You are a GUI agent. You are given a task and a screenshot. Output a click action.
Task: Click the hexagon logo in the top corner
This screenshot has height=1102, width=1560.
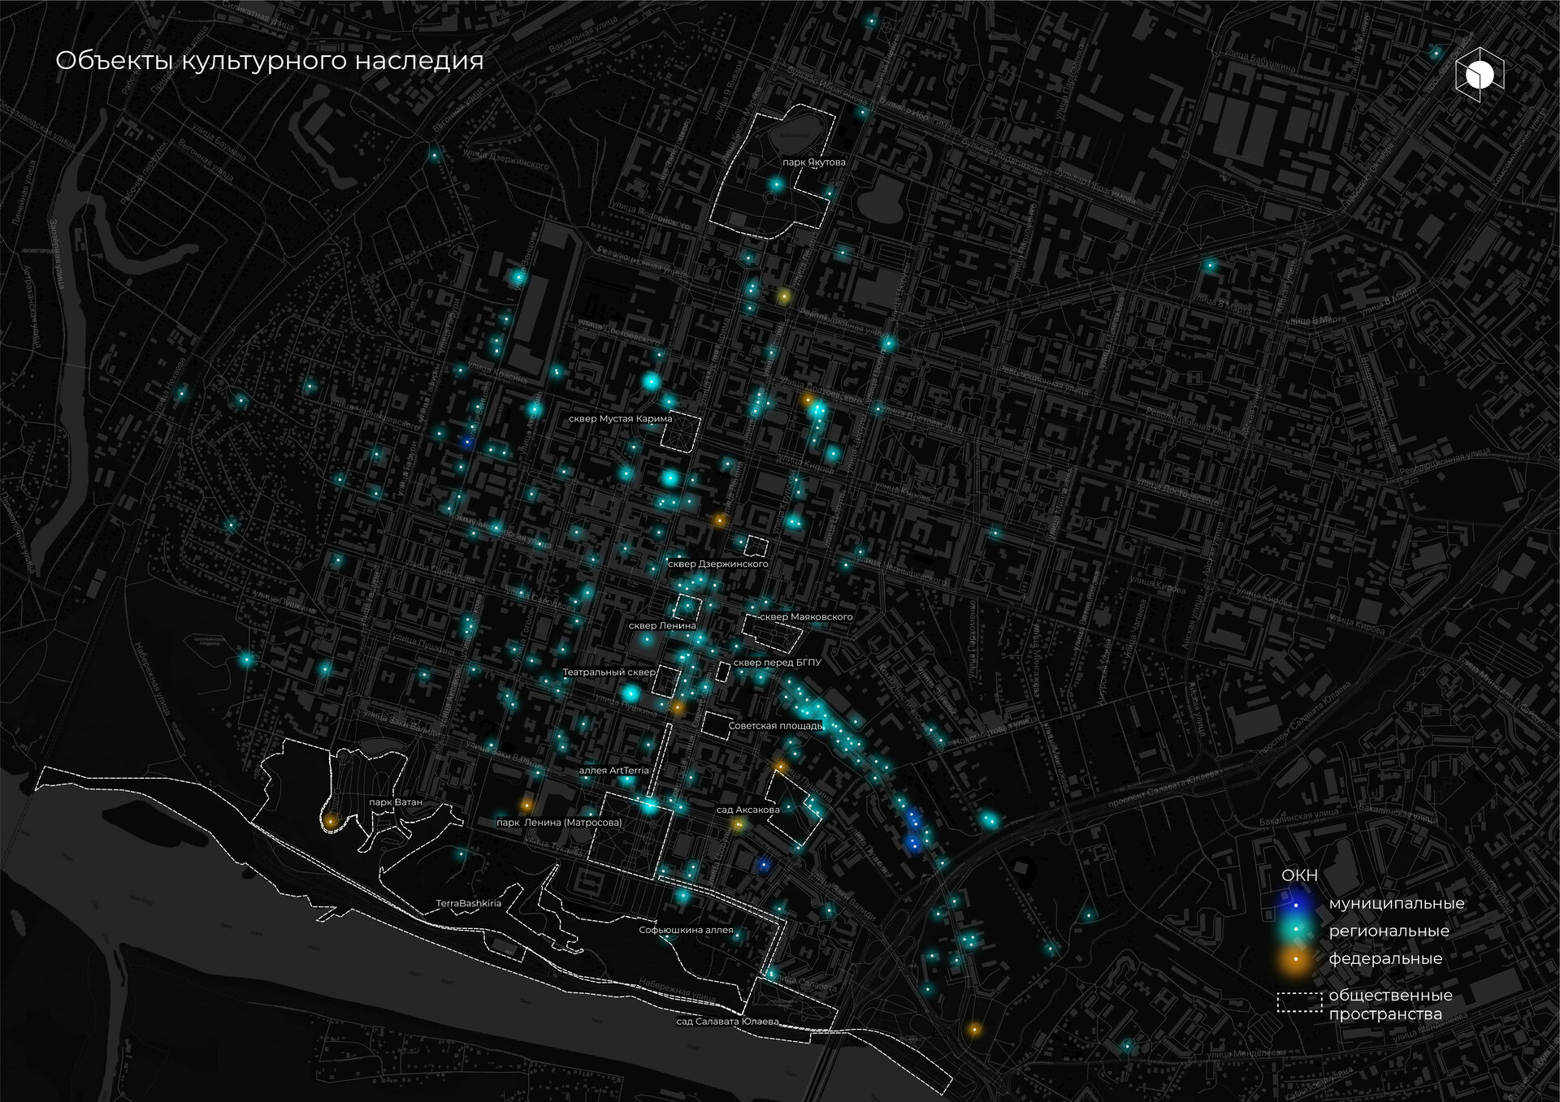pyautogui.click(x=1479, y=75)
